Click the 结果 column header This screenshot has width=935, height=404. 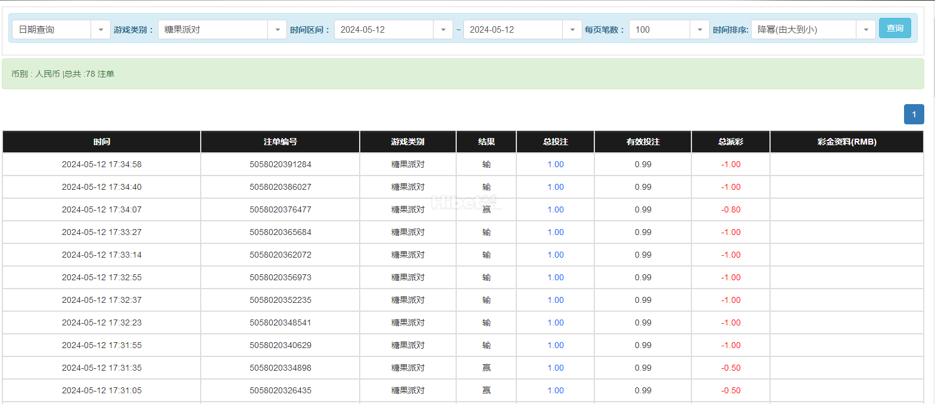(x=487, y=142)
